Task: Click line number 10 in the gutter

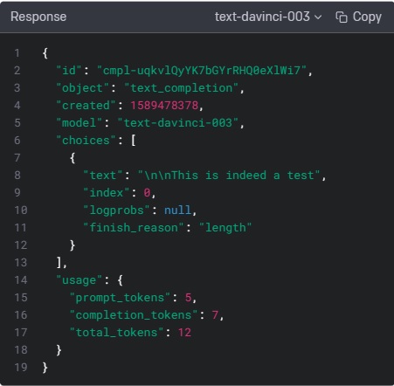Action: point(21,210)
